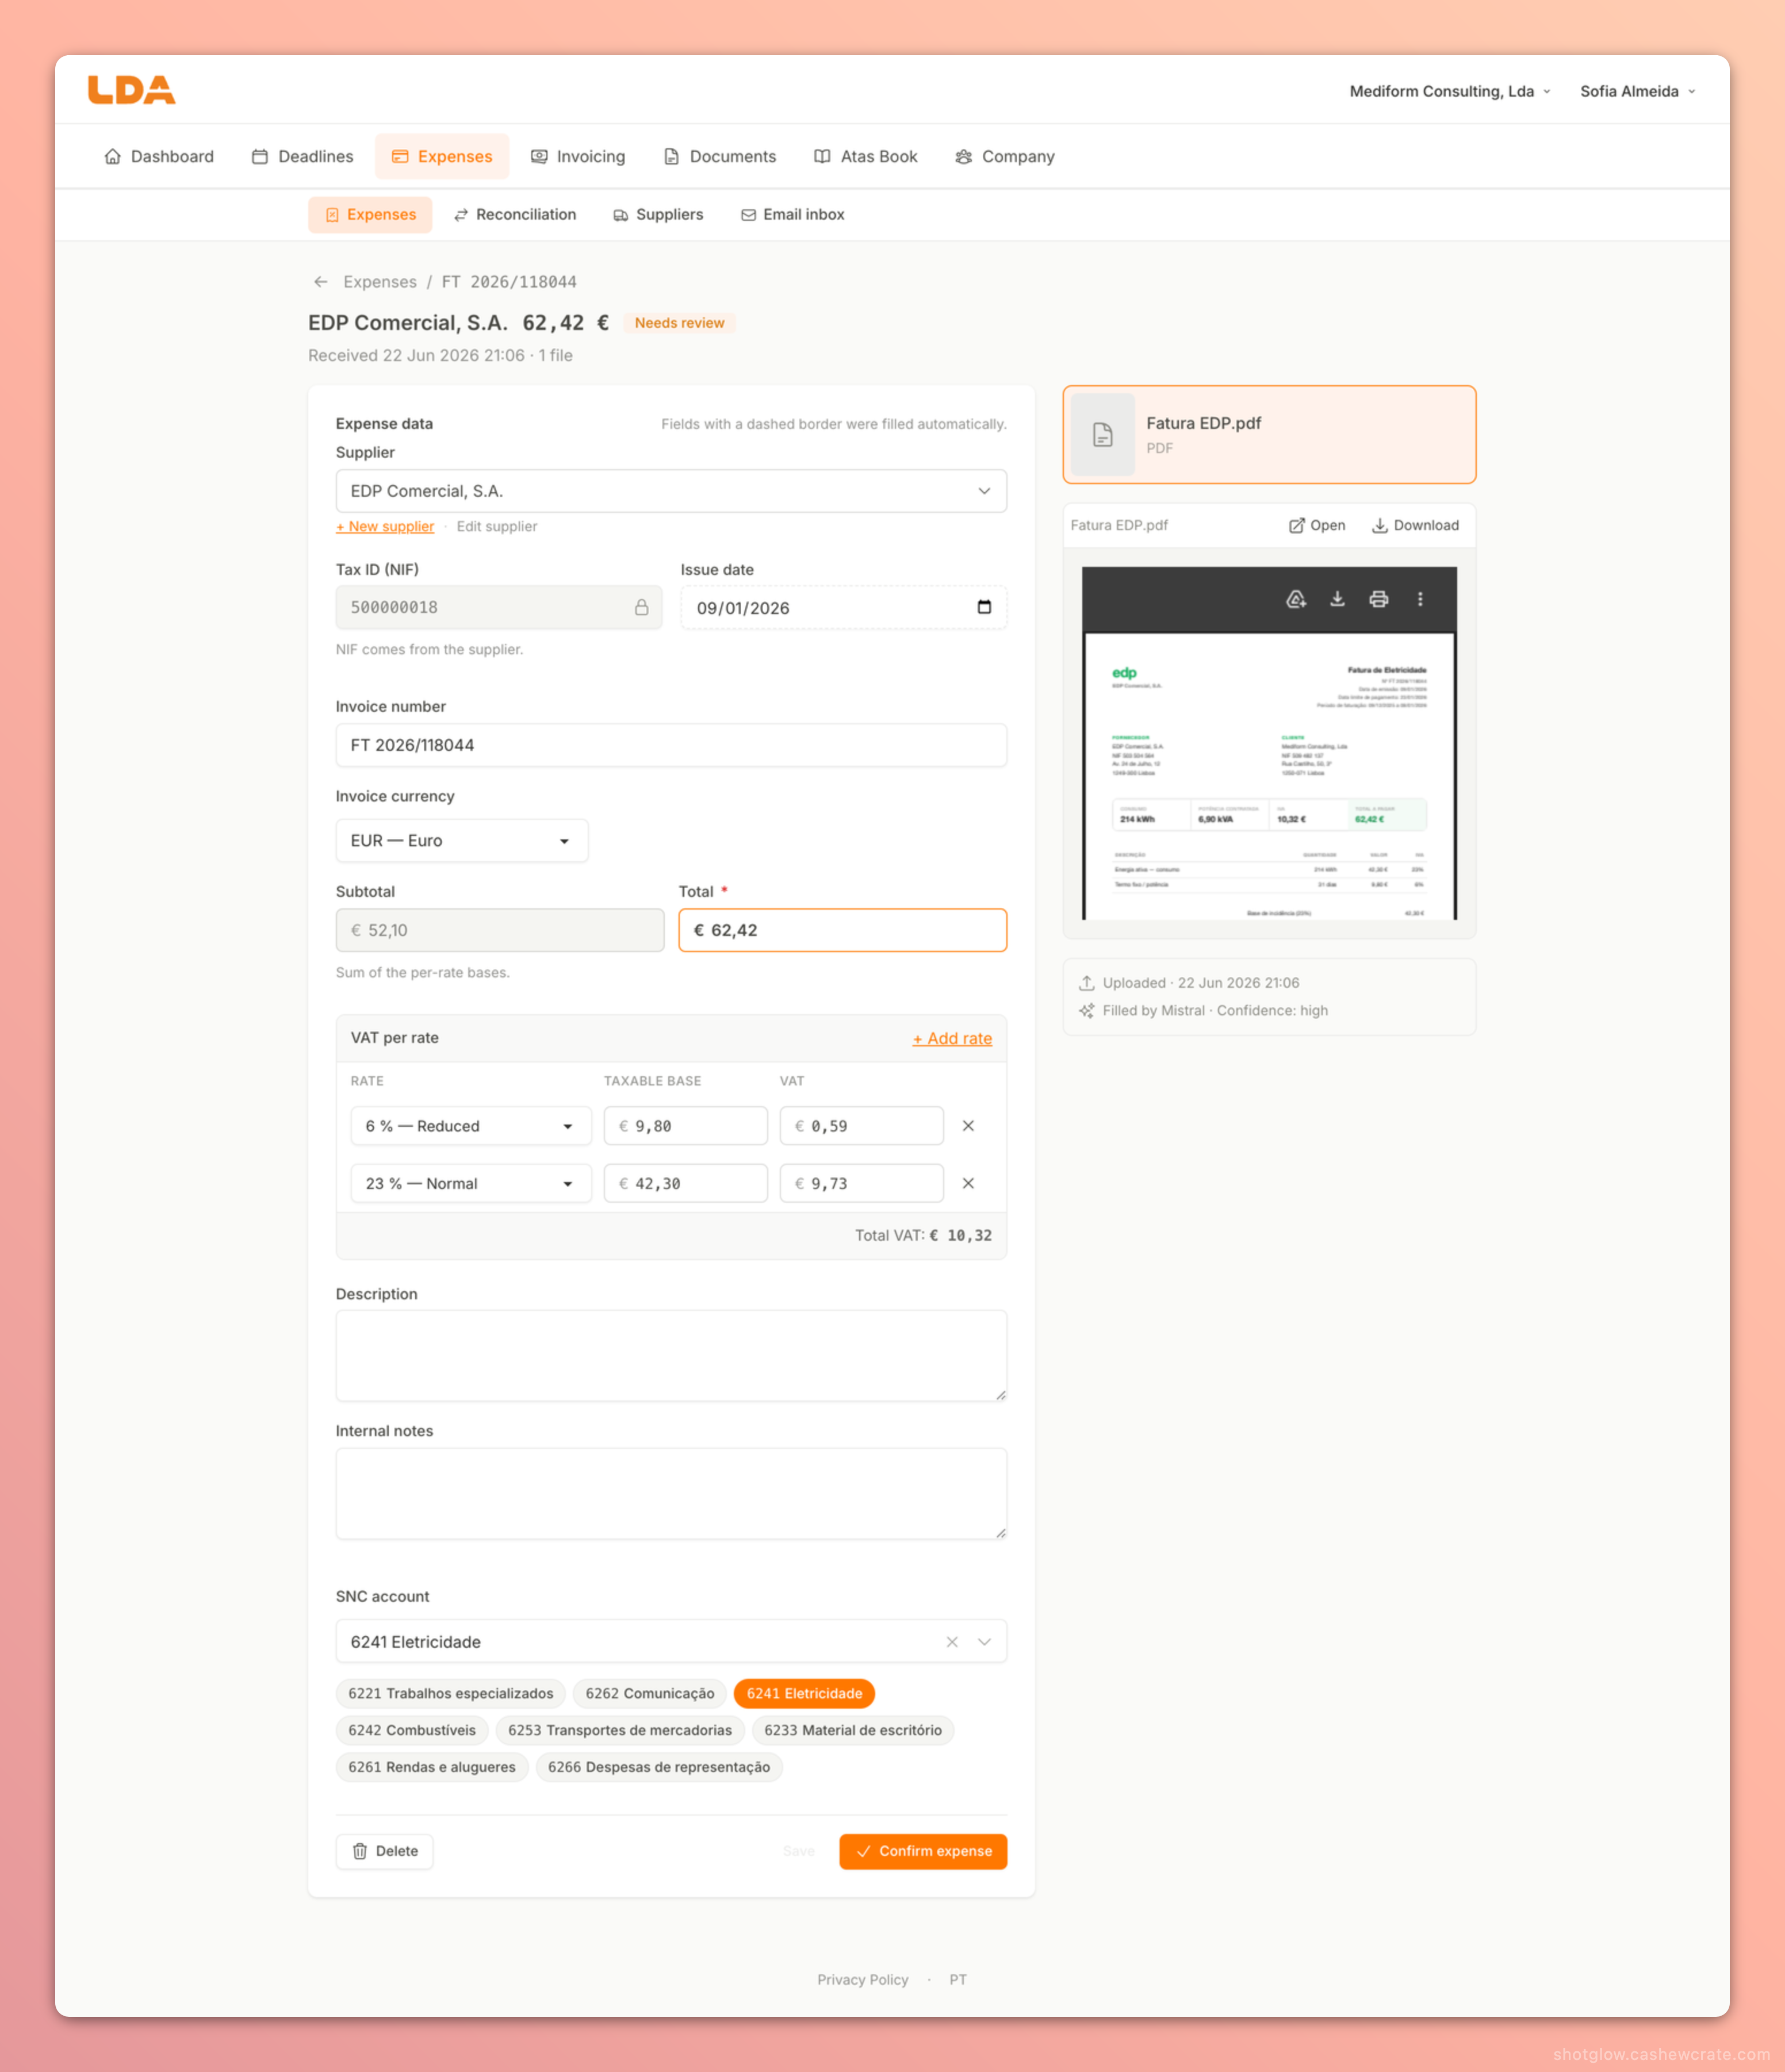Select the 6242 Combustíveis chip
The height and width of the screenshot is (2072, 1785).
click(x=412, y=1730)
